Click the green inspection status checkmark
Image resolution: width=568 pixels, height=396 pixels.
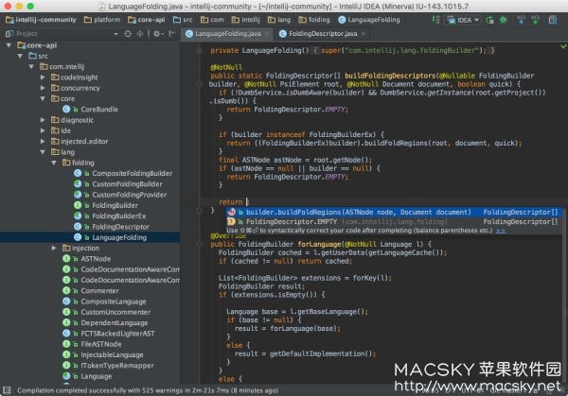tap(563, 46)
